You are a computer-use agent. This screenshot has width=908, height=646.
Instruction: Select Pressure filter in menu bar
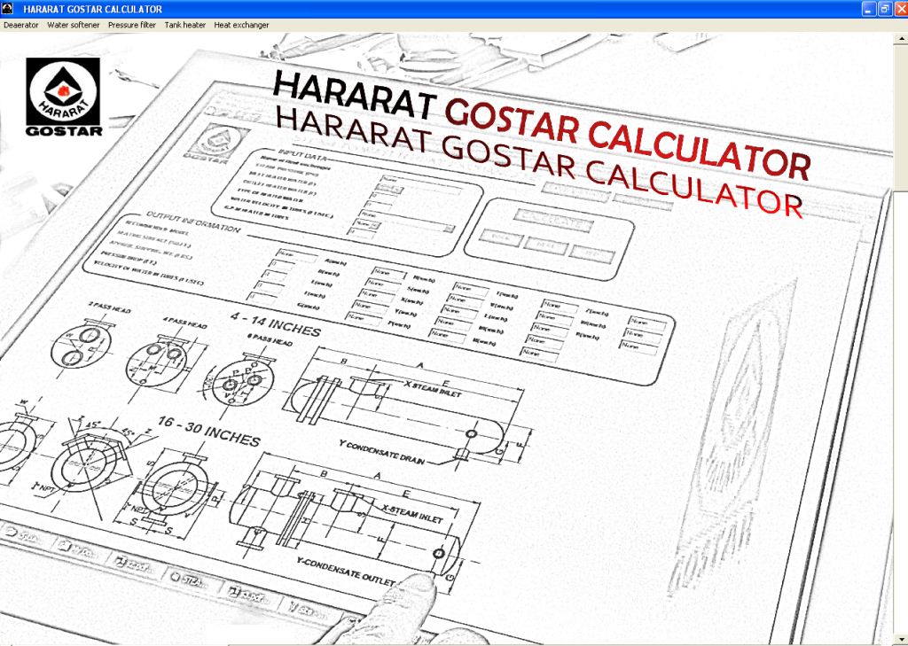132,26
